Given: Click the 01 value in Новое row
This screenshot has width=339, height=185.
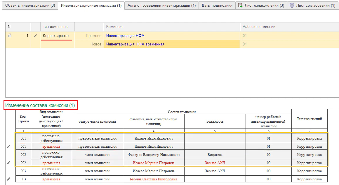Looking at the screenshot, I should (x=244, y=44).
